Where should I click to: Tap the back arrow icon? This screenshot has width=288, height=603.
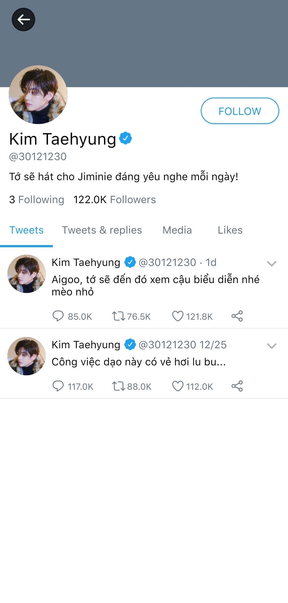24,19
